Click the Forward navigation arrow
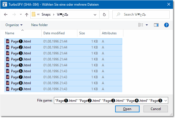Image resolution: width=175 pixels, height=118 pixels. [x=14, y=14]
